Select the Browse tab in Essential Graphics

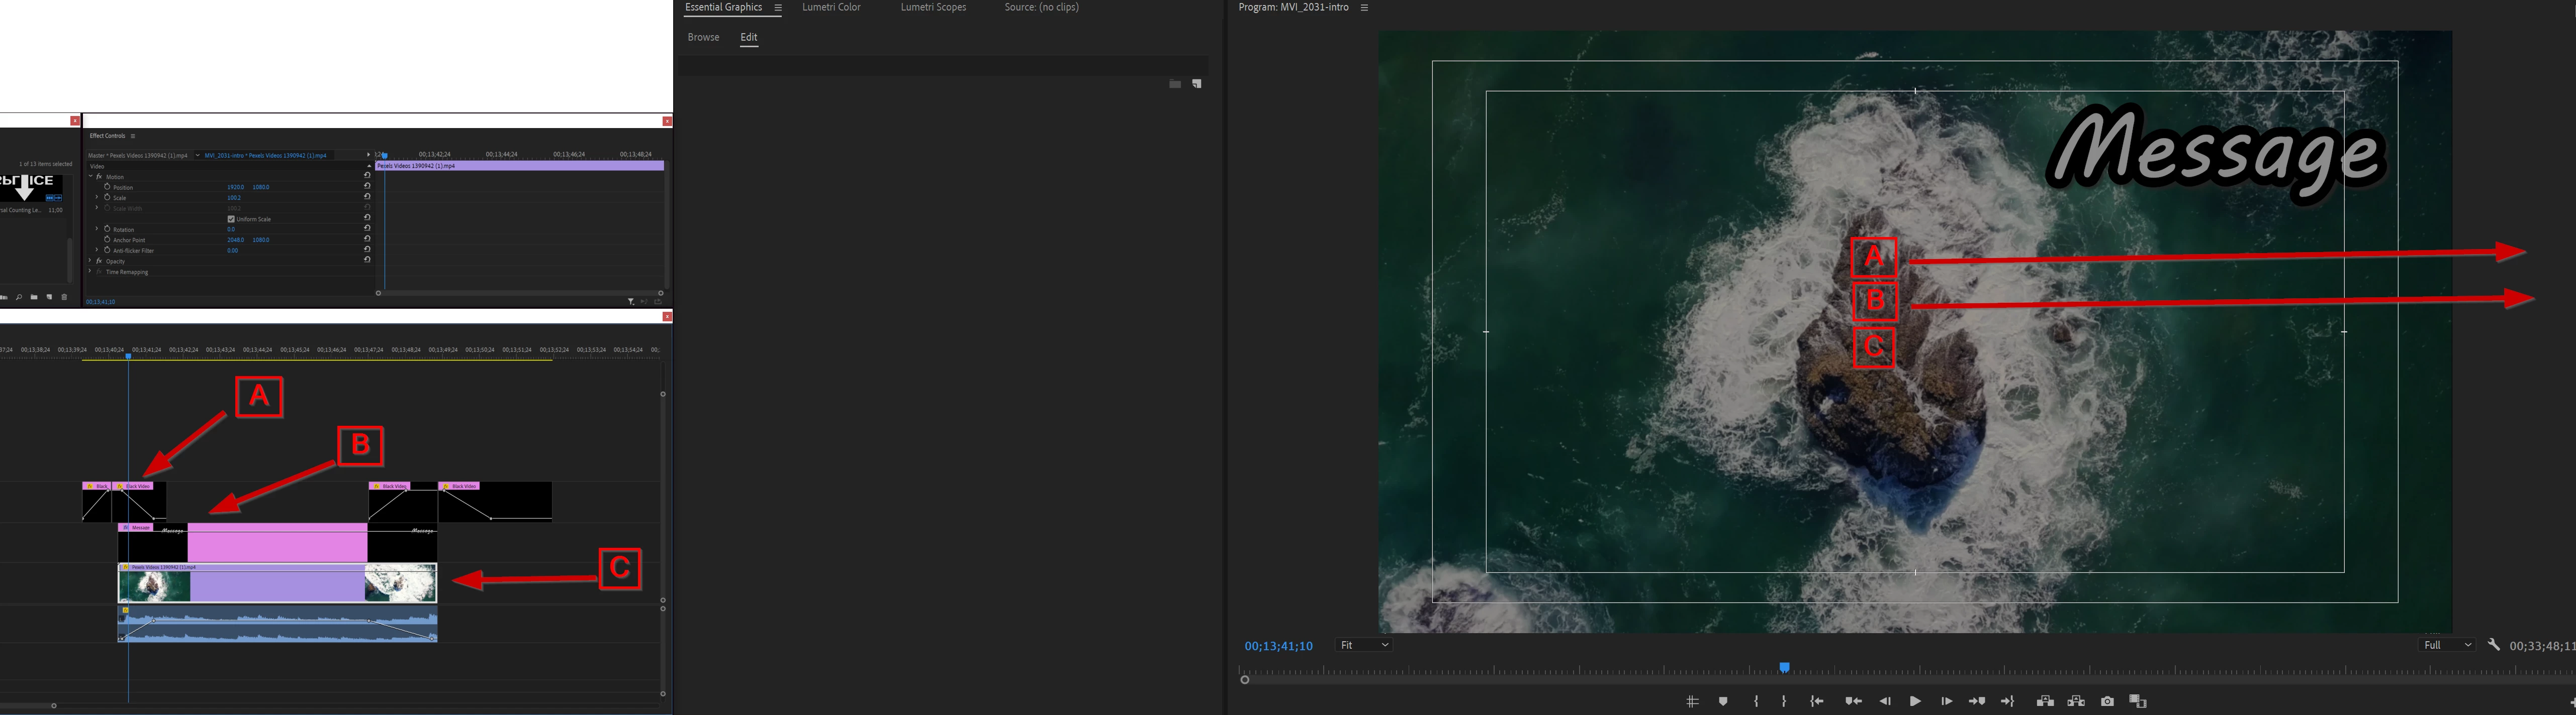click(703, 37)
